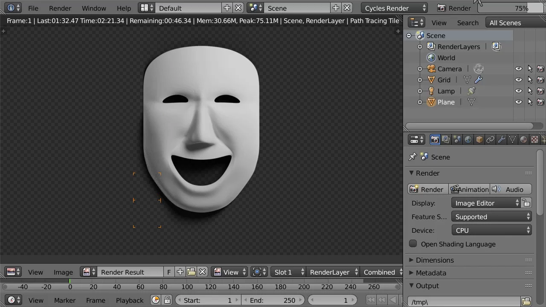546x307 pixels.
Task: Open the Outliner View menu
Action: (439, 23)
